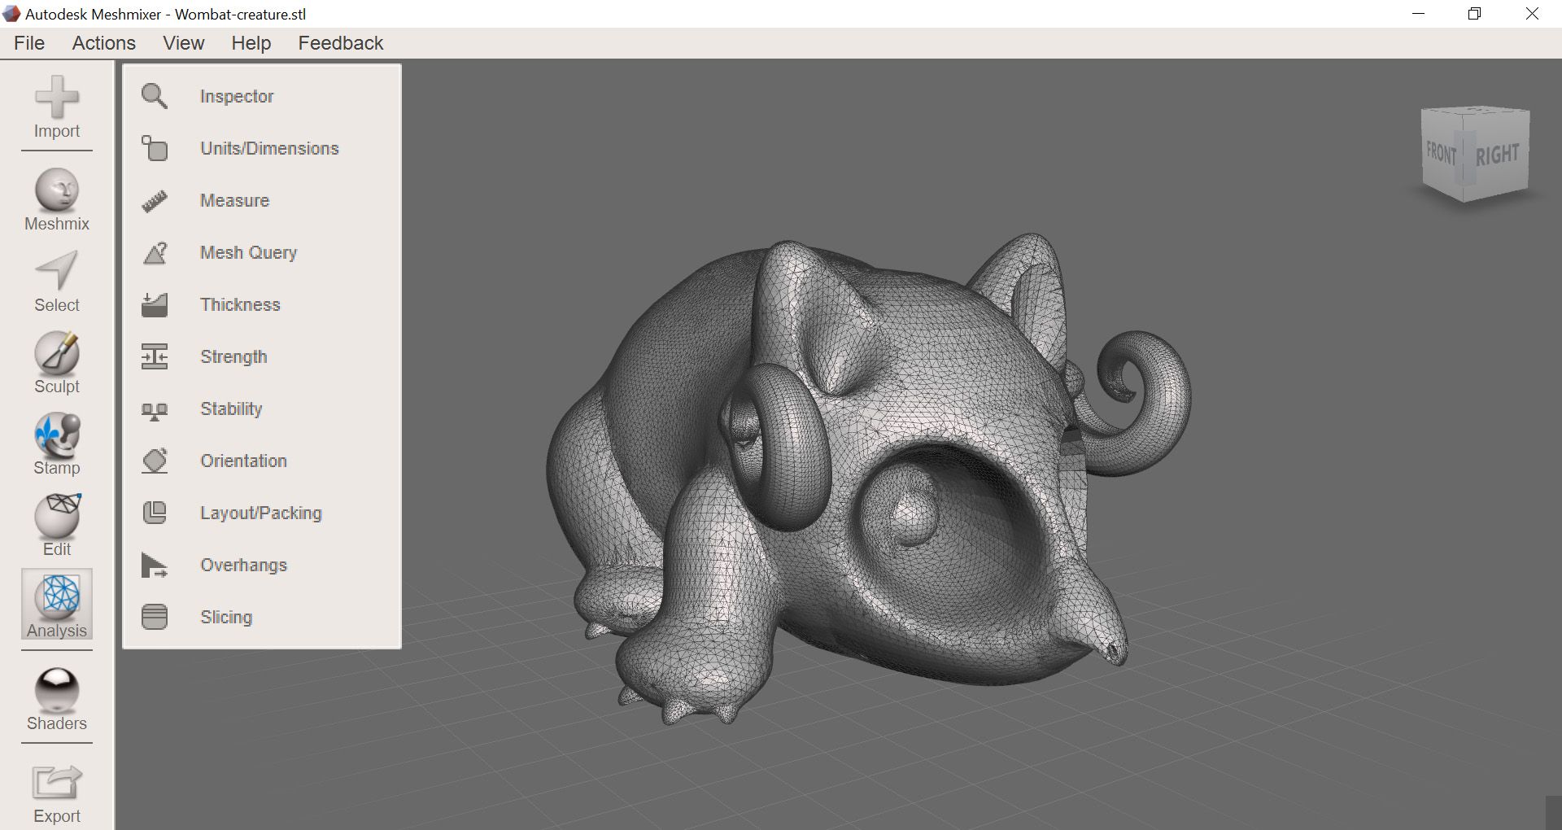
Task: Open the Feedback menu
Action: 340,43
